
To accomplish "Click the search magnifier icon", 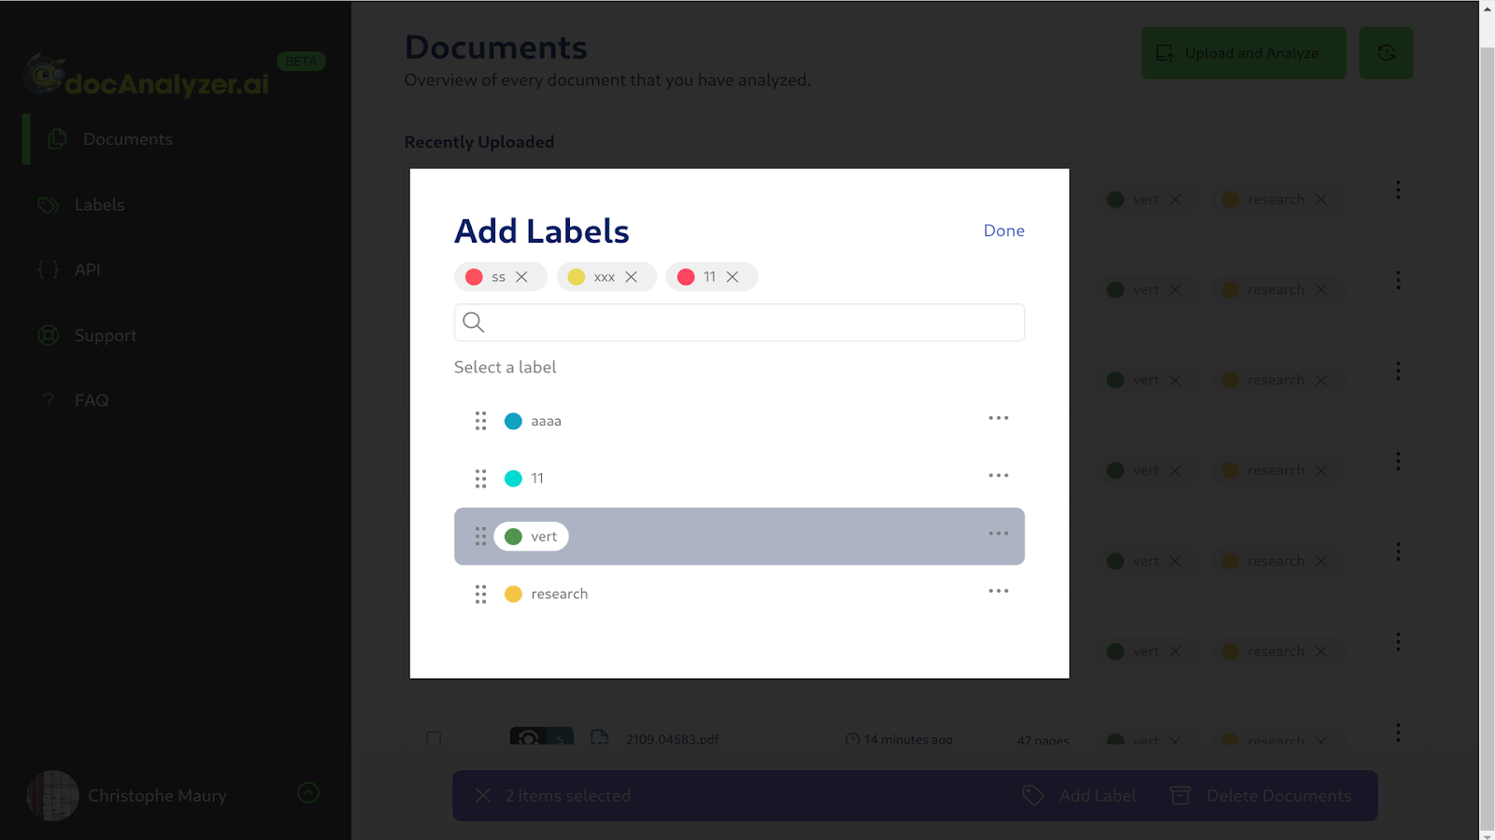I will (x=474, y=323).
